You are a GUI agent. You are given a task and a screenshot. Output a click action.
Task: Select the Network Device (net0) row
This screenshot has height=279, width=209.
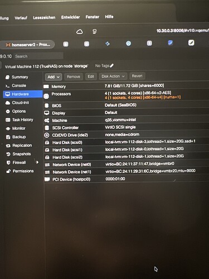127,165
